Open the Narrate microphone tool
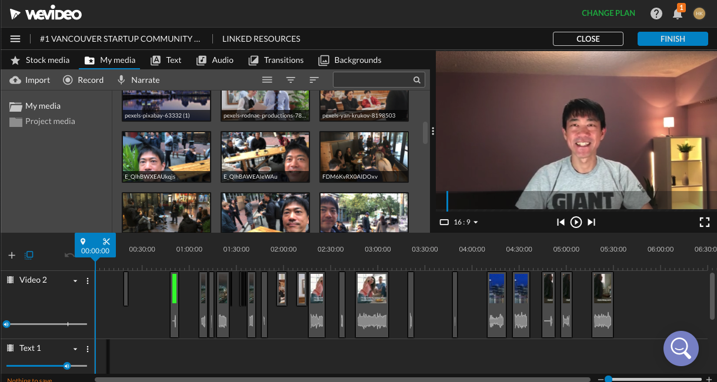 [122, 79]
